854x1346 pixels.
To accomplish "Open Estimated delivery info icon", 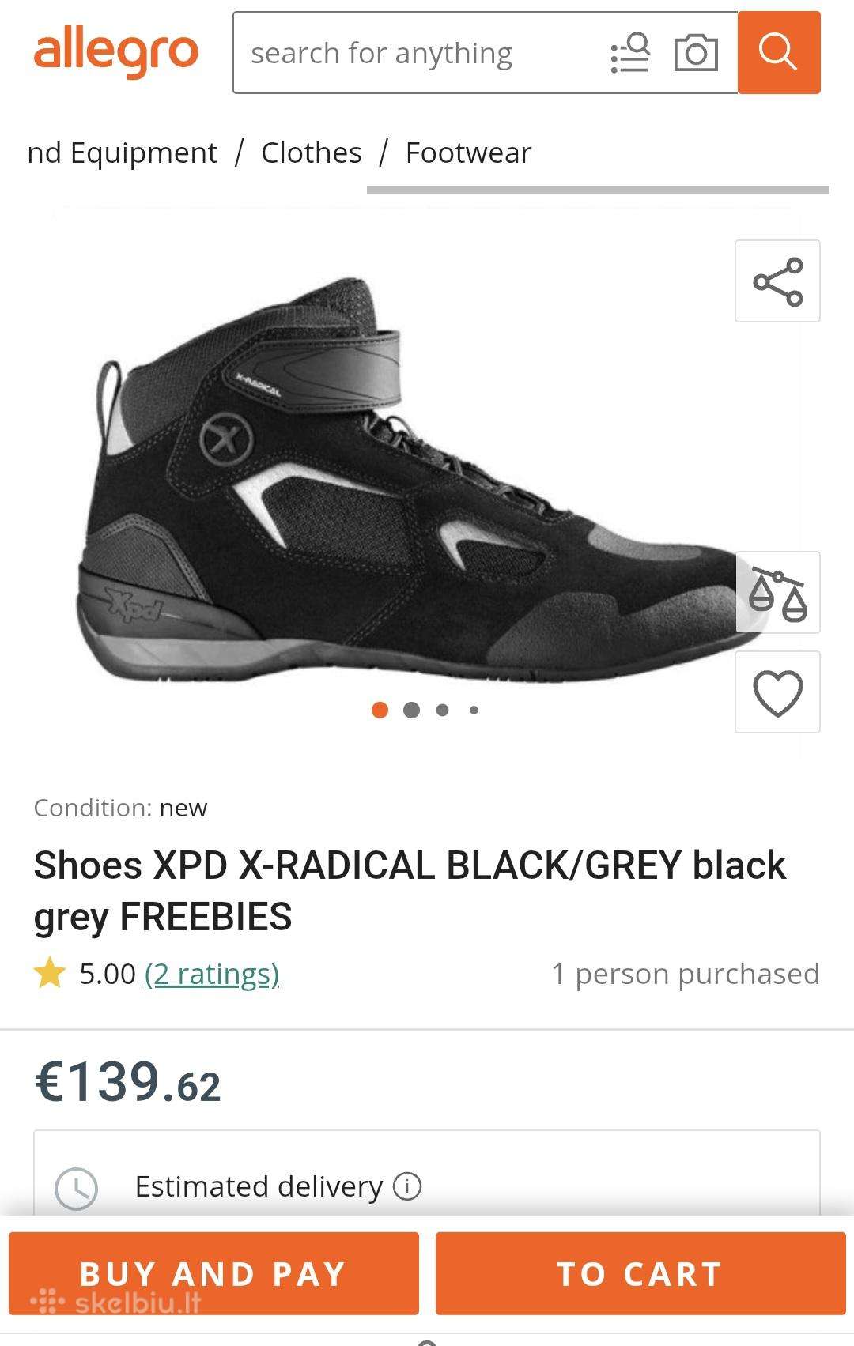I will click(x=407, y=1186).
